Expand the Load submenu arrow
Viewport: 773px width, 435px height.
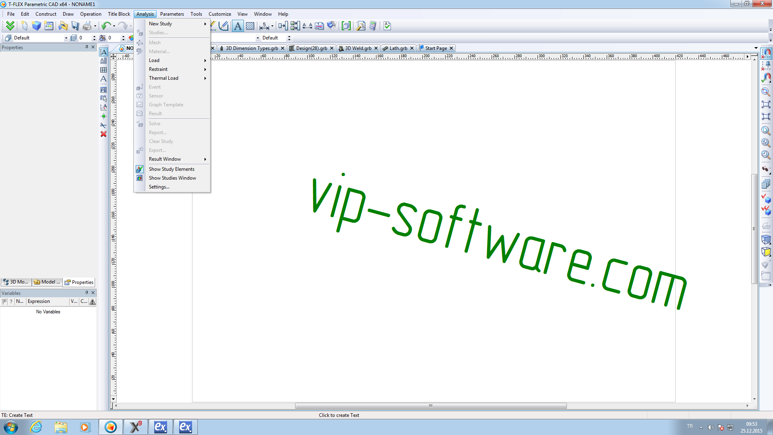tap(205, 60)
